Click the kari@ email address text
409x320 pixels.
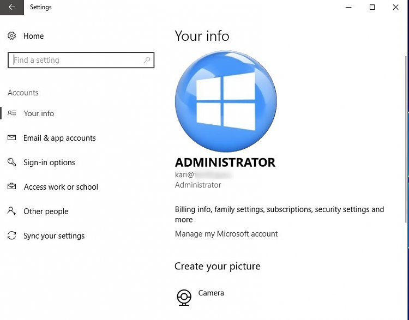pyautogui.click(x=204, y=174)
